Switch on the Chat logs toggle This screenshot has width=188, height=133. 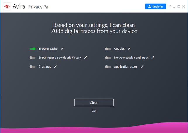32,67
